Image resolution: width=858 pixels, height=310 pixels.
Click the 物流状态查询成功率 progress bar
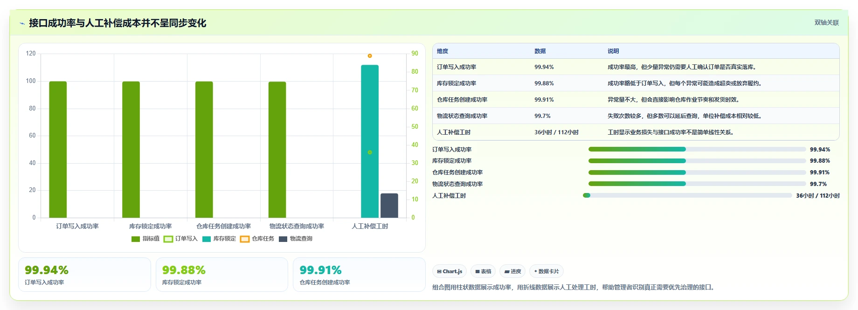697,184
